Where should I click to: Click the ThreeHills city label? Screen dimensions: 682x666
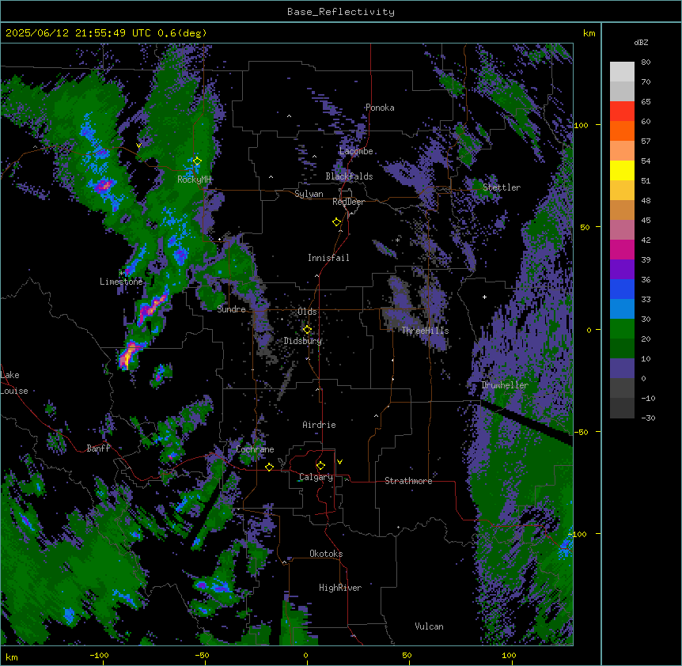click(x=425, y=331)
